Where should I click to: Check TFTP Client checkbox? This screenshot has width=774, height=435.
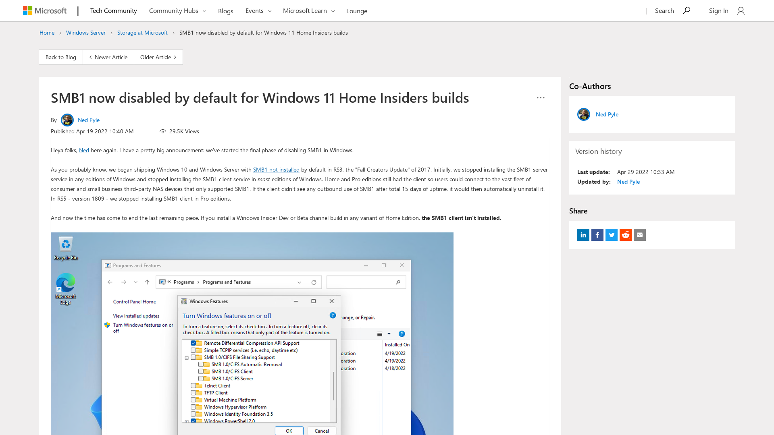pyautogui.click(x=193, y=393)
